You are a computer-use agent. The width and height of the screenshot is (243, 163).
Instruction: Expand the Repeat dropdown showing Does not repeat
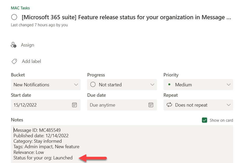[x=198, y=105]
